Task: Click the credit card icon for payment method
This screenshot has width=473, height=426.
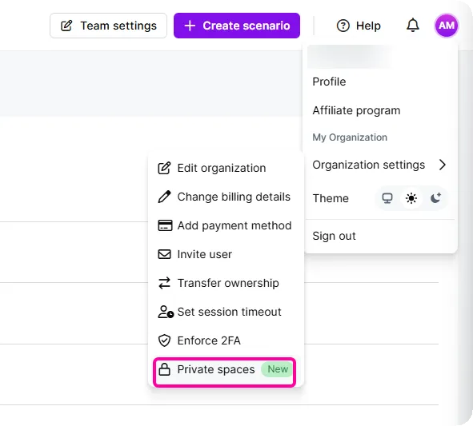Action: click(x=165, y=225)
